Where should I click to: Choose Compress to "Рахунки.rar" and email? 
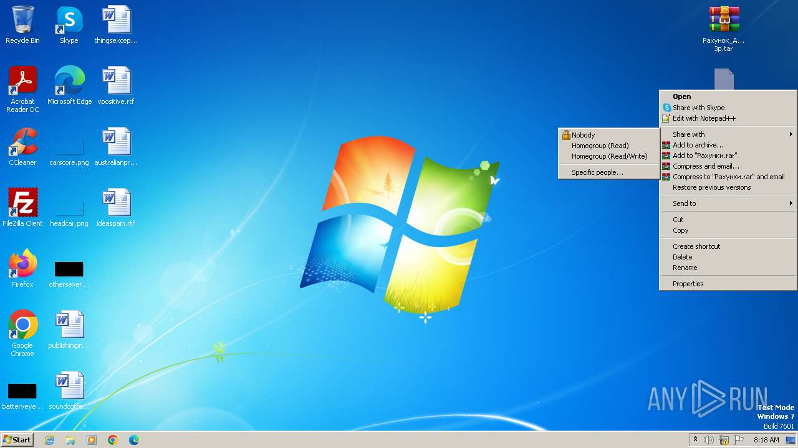coord(728,177)
